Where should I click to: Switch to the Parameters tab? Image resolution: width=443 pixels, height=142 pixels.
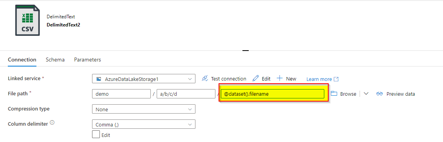pos(87,60)
